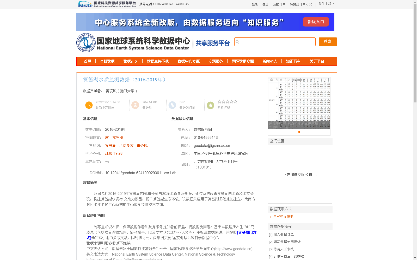This screenshot has height=260, width=417.
Task: Open the 首页 menu item
Action: click(x=88, y=61)
